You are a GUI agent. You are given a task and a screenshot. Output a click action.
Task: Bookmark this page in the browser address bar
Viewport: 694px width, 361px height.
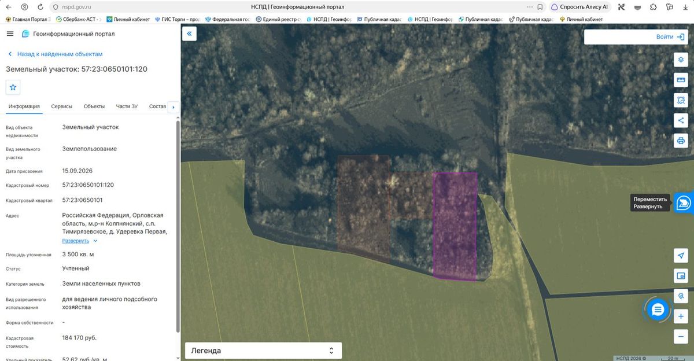pos(540,7)
